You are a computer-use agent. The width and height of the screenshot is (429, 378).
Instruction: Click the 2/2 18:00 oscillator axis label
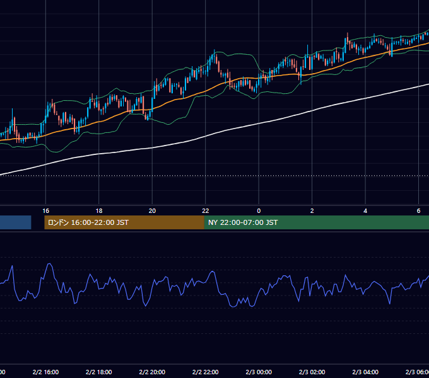pyautogui.click(x=99, y=372)
